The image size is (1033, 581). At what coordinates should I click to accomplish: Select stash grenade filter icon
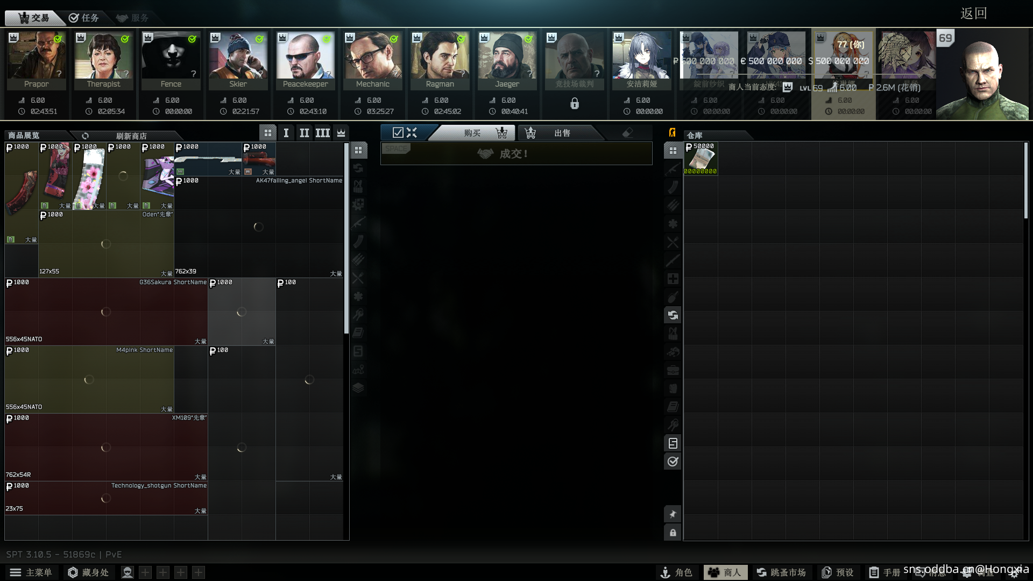tap(673, 297)
